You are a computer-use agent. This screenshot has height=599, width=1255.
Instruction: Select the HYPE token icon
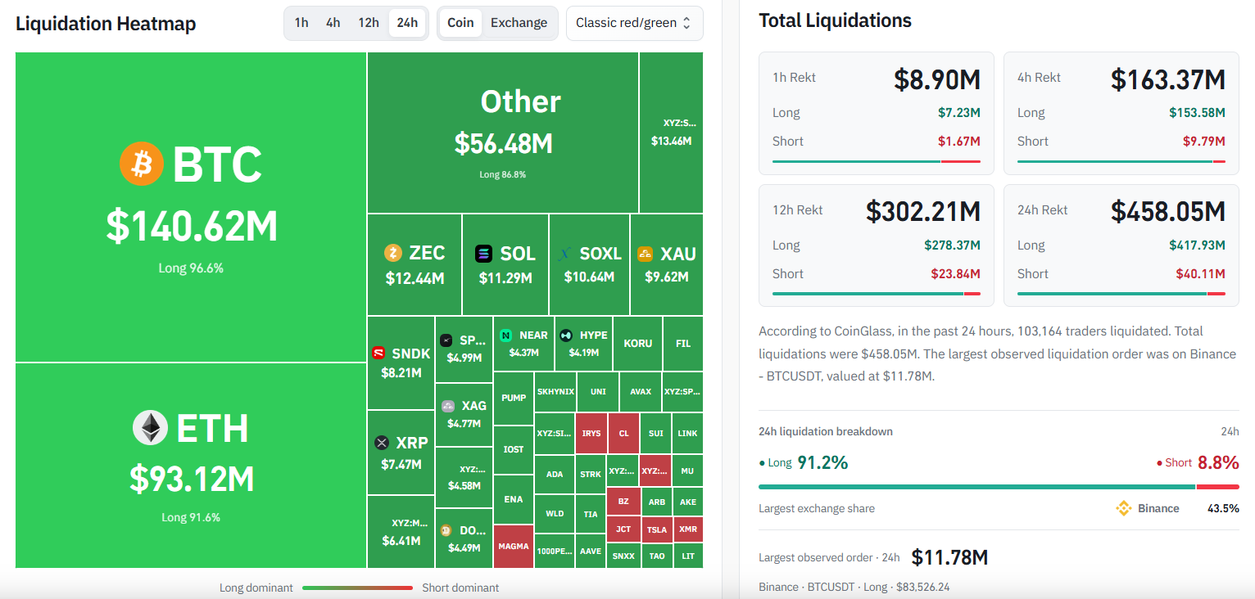tap(566, 336)
